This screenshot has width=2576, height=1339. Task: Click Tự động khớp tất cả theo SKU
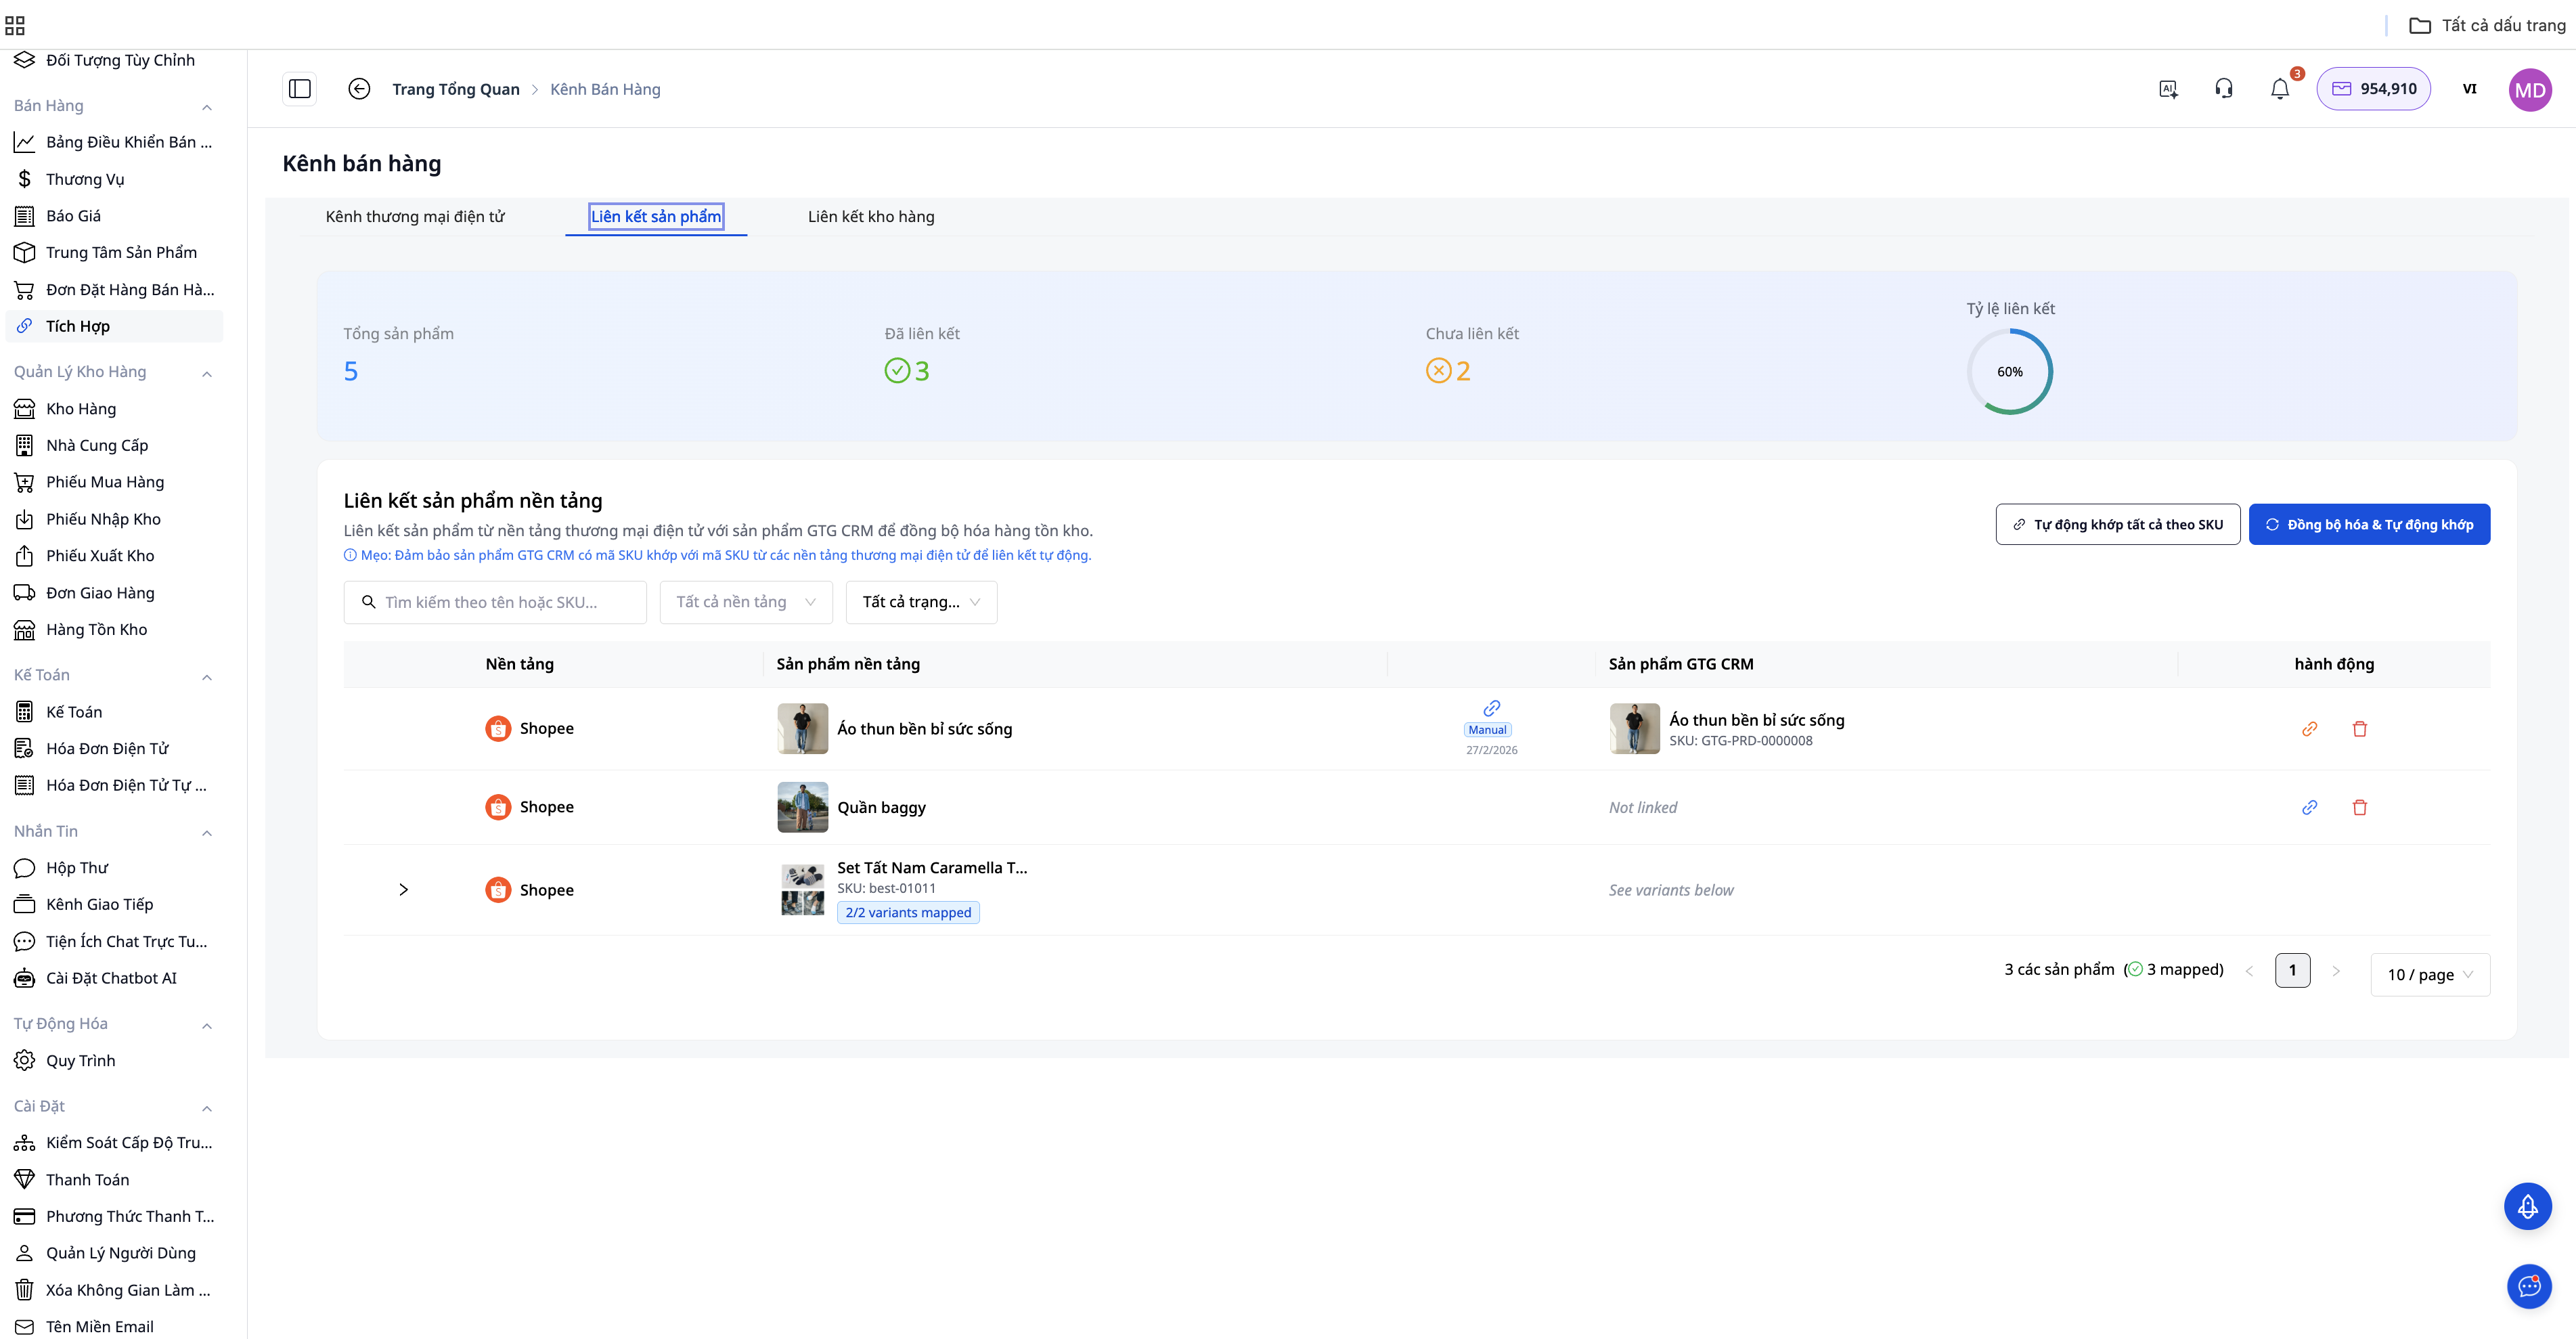point(2117,524)
